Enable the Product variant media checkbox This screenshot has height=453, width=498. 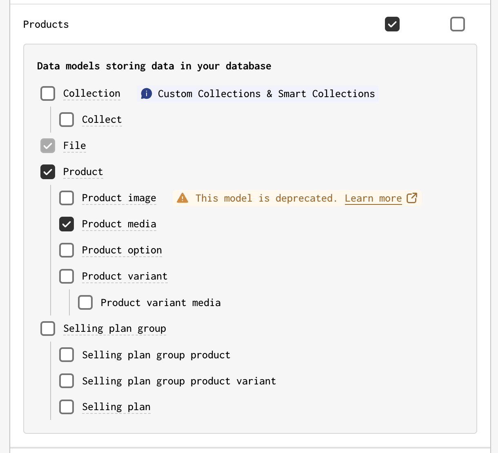85,302
